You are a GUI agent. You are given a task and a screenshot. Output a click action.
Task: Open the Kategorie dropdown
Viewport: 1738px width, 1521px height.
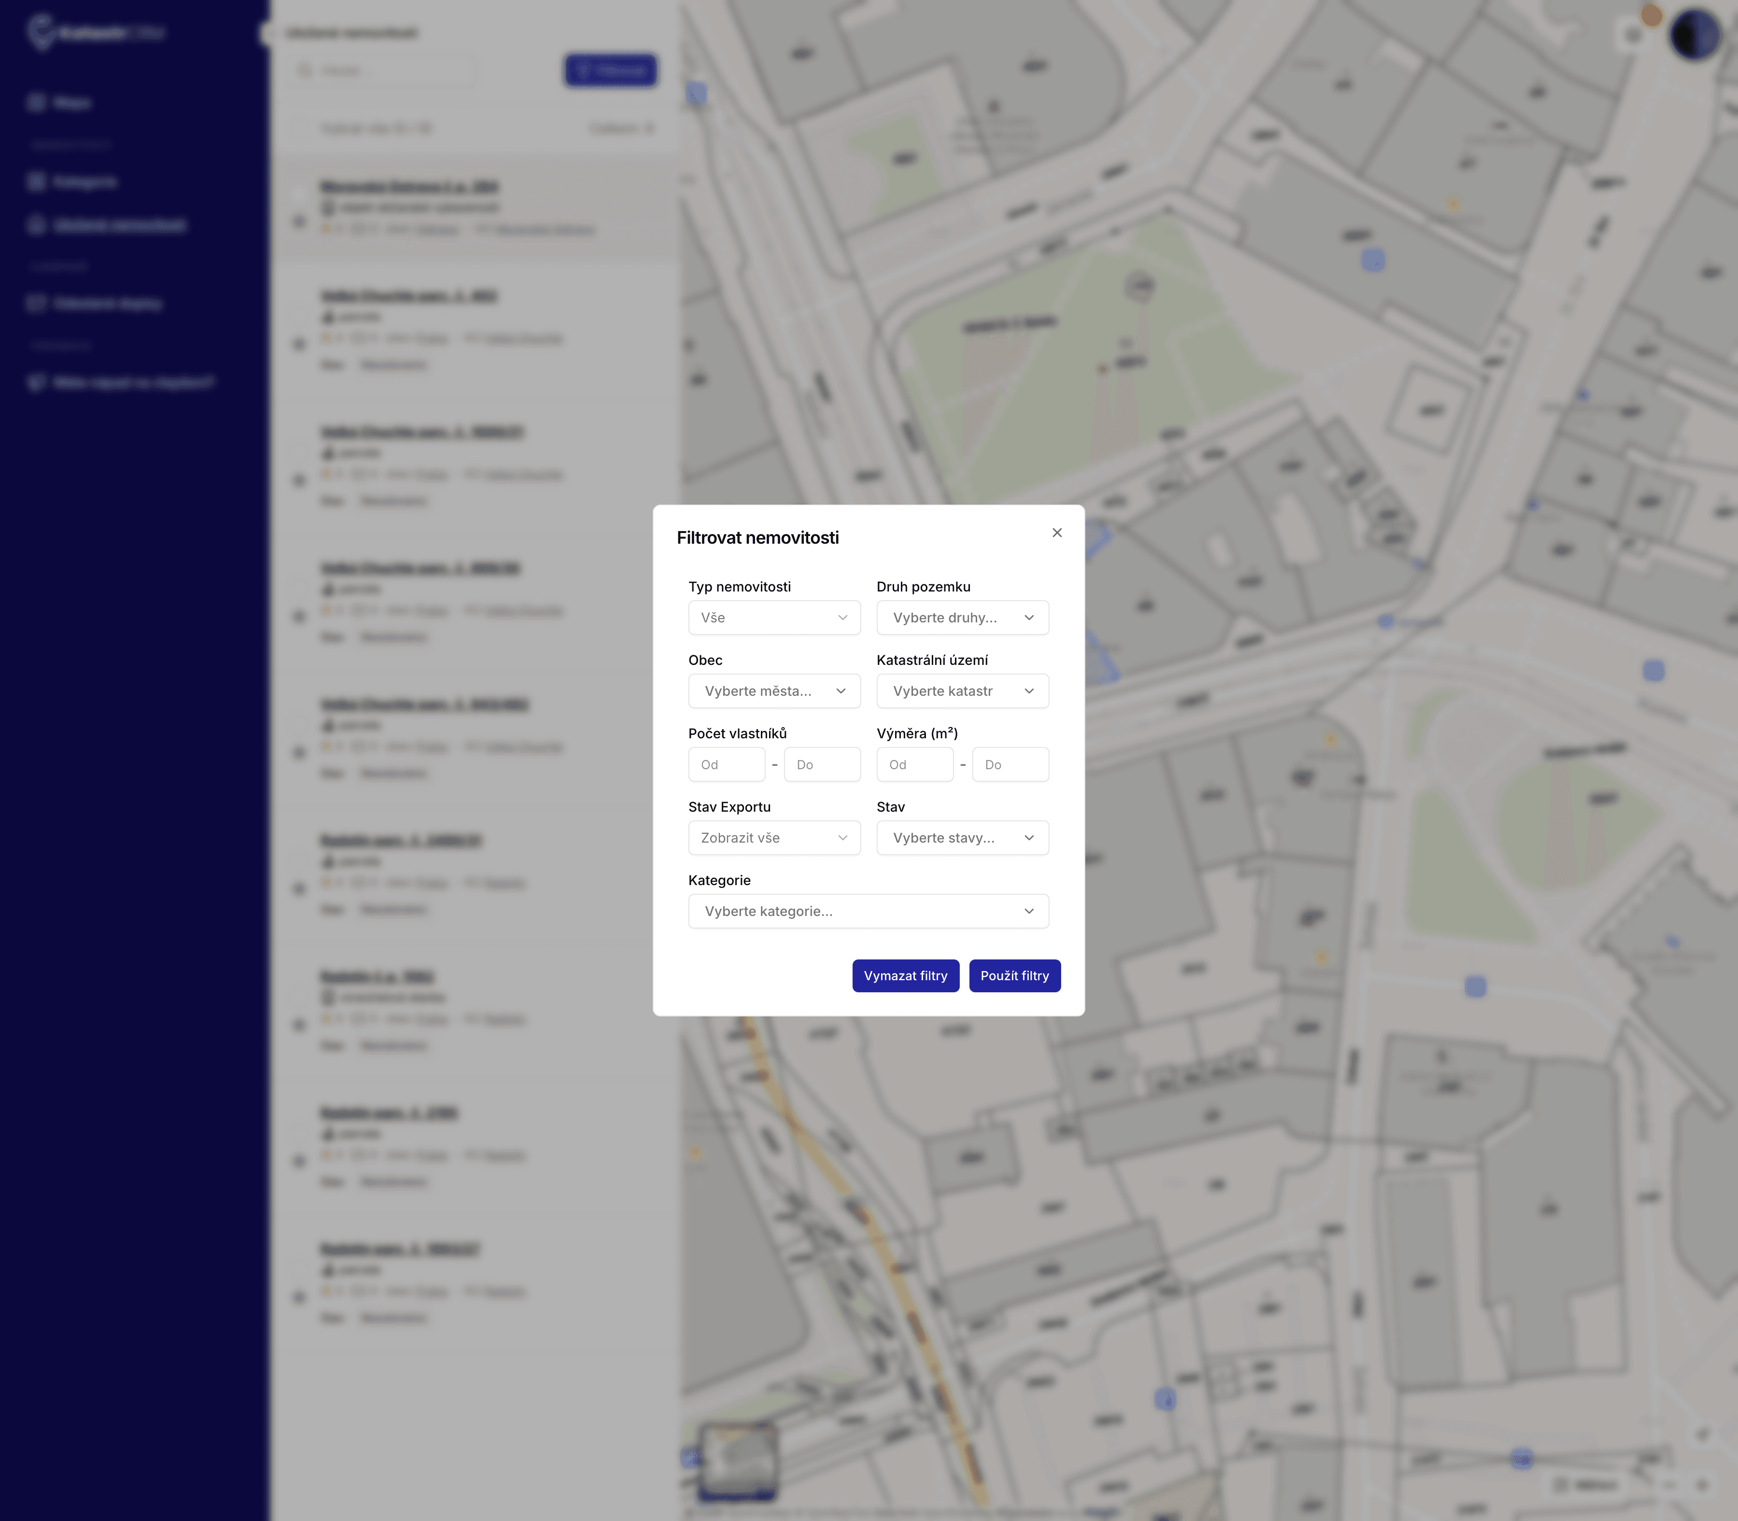[868, 911]
